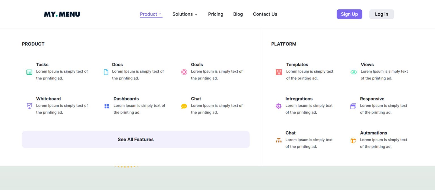This screenshot has width=435, height=190.
Task: Click the Docs document icon
Action: click(x=106, y=72)
